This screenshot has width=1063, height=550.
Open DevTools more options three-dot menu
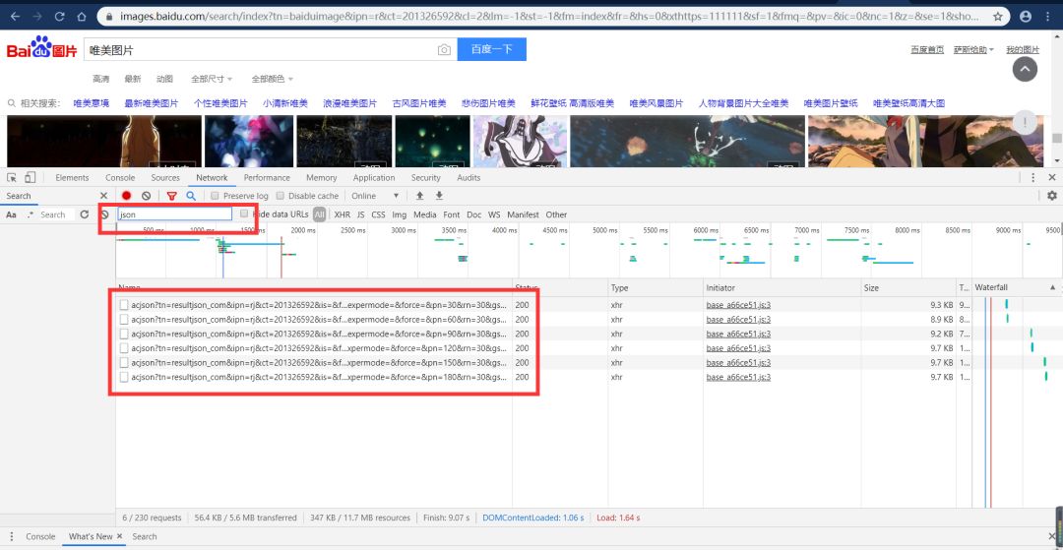(1032, 177)
